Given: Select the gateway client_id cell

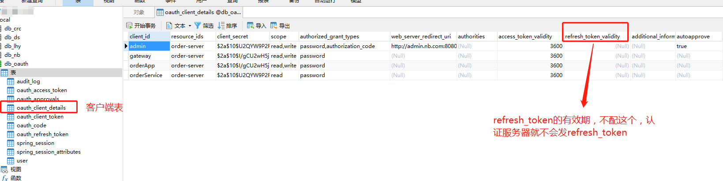Looking at the screenshot, I should [x=140, y=56].
